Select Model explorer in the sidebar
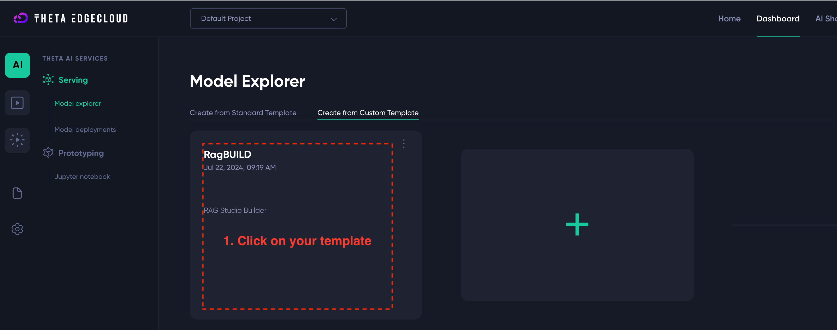 coord(77,103)
